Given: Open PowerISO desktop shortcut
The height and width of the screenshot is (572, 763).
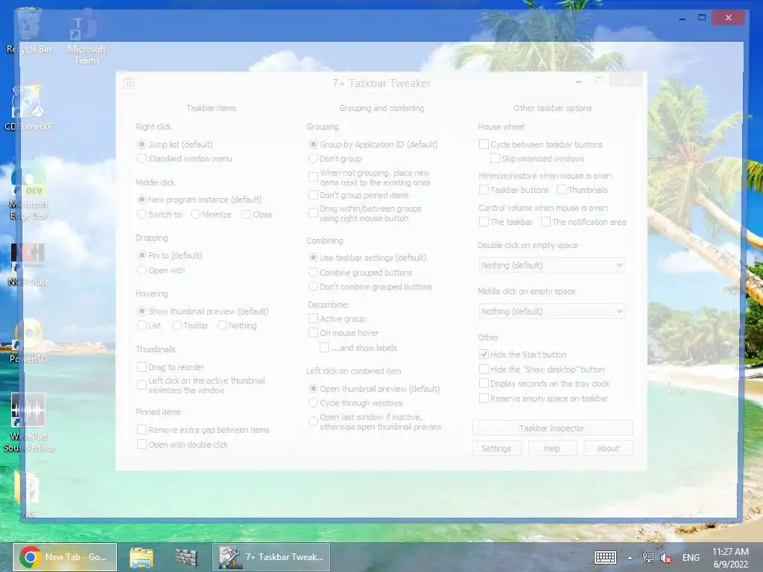Looking at the screenshot, I should click(28, 340).
